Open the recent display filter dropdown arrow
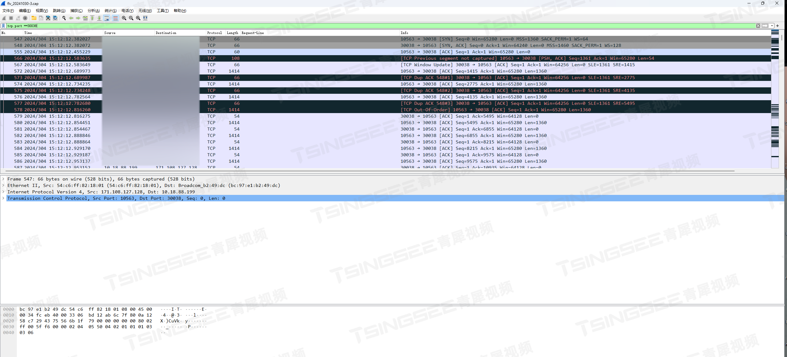This screenshot has height=357, width=787. (x=772, y=26)
